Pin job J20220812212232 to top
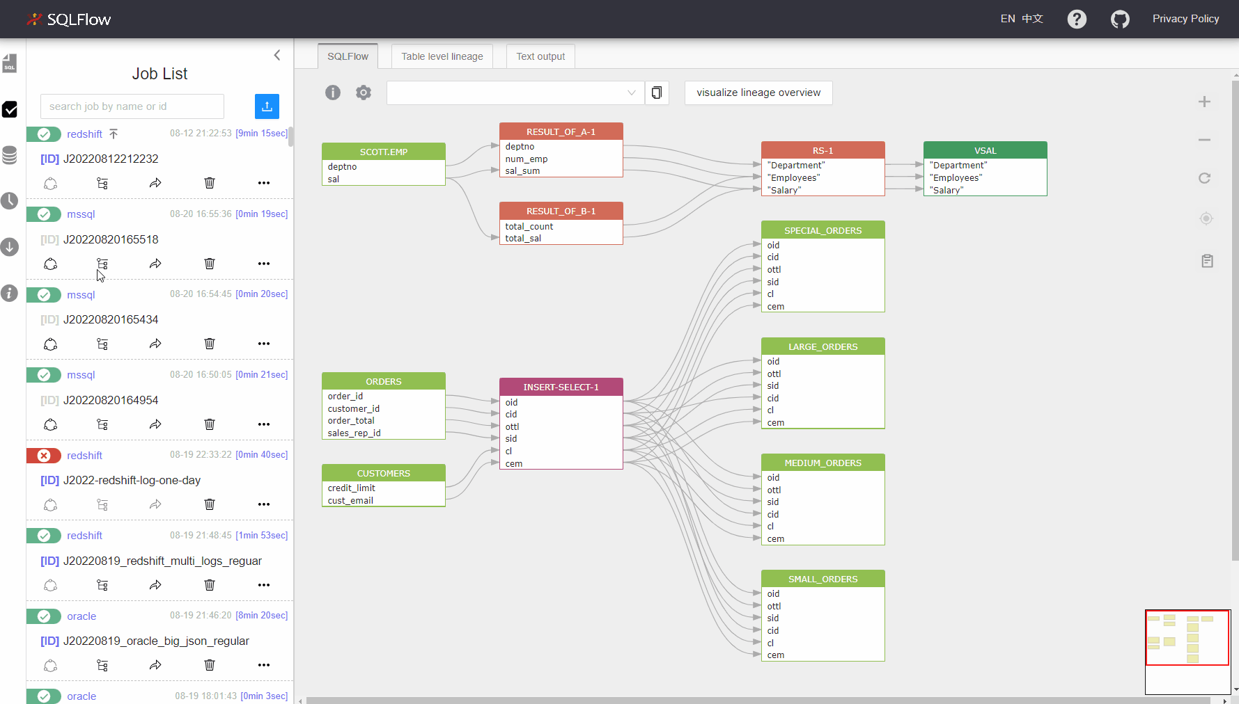Image resolution: width=1239 pixels, height=704 pixels. tap(114, 134)
